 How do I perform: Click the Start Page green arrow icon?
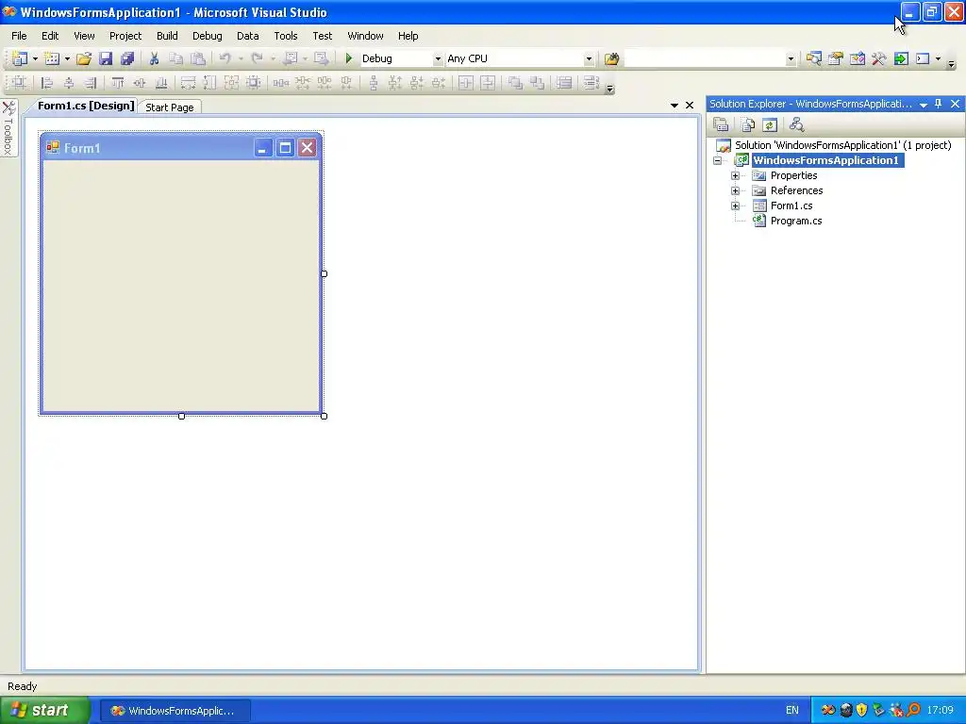point(901,58)
